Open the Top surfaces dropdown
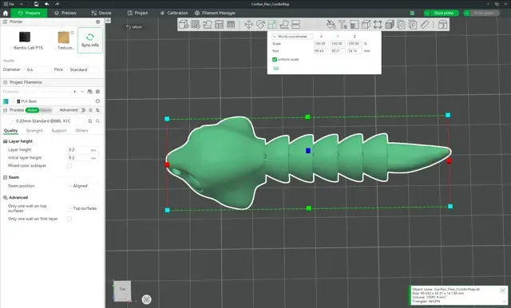 click(83, 208)
